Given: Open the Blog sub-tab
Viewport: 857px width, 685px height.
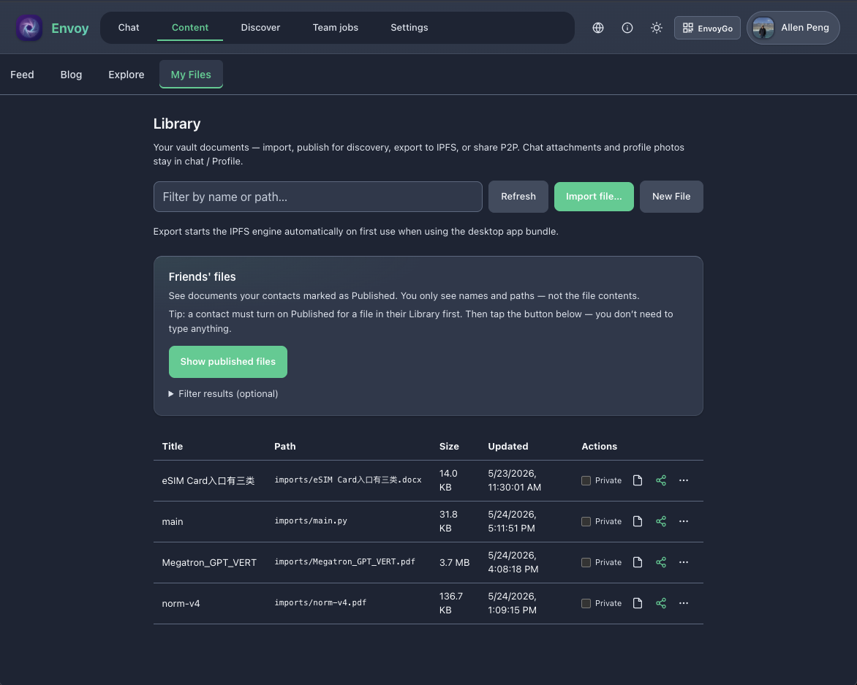Looking at the screenshot, I should coord(71,75).
